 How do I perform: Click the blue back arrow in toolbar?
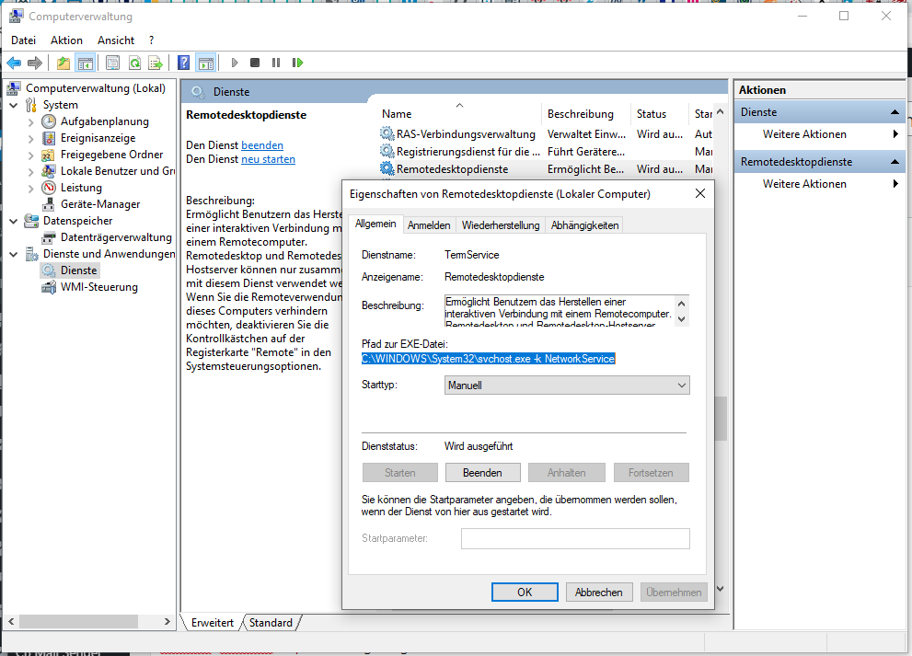(x=14, y=63)
